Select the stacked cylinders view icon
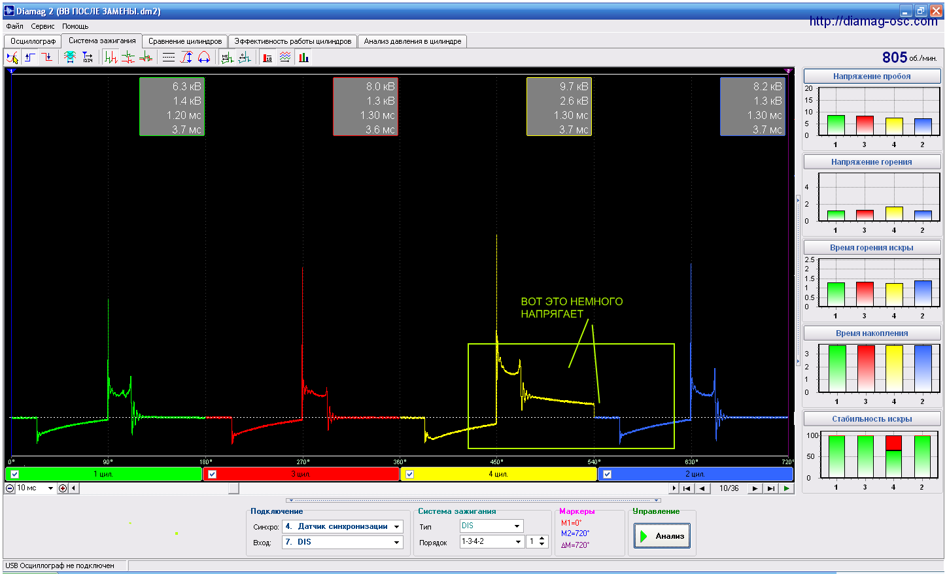Image resolution: width=947 pixels, height=574 pixels. 128,58
